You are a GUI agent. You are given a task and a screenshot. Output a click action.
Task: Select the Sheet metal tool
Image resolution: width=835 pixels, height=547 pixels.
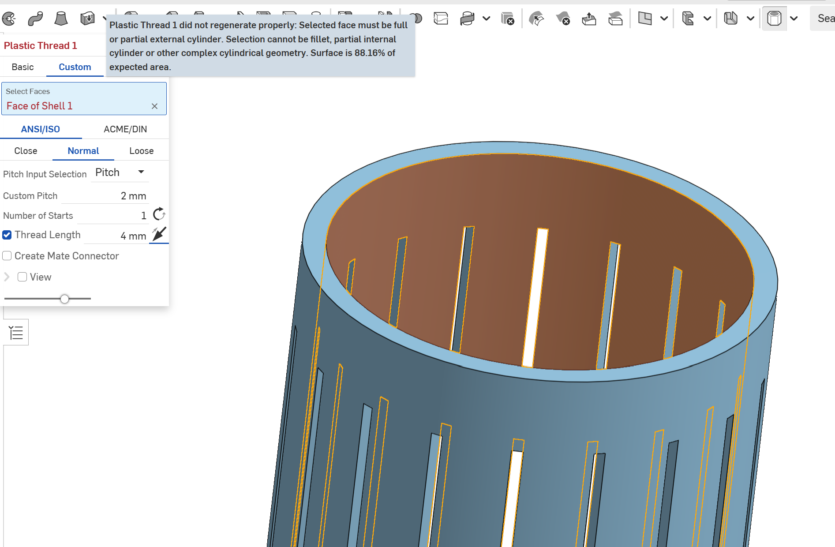(731, 19)
